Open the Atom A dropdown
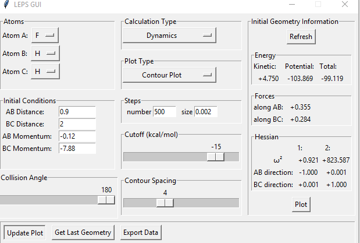 pos(45,36)
